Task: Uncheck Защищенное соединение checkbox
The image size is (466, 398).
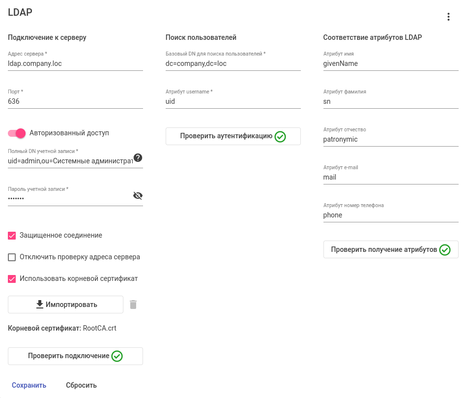Action: pos(12,236)
